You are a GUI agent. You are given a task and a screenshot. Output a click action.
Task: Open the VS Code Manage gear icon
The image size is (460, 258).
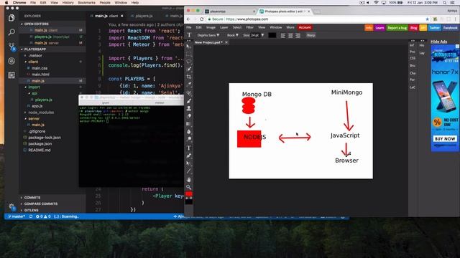(x=11, y=207)
